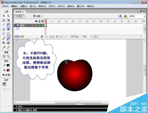Pick the Eraser tool
Screen dimensions: 148x113
(8, 48)
